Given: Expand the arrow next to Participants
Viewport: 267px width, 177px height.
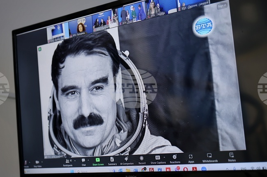Looking at the screenshot, I should point(74,161).
